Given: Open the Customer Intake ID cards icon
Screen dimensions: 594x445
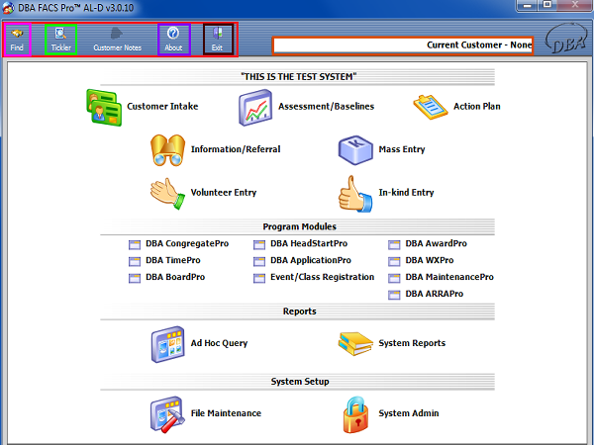Looking at the screenshot, I should (104, 108).
